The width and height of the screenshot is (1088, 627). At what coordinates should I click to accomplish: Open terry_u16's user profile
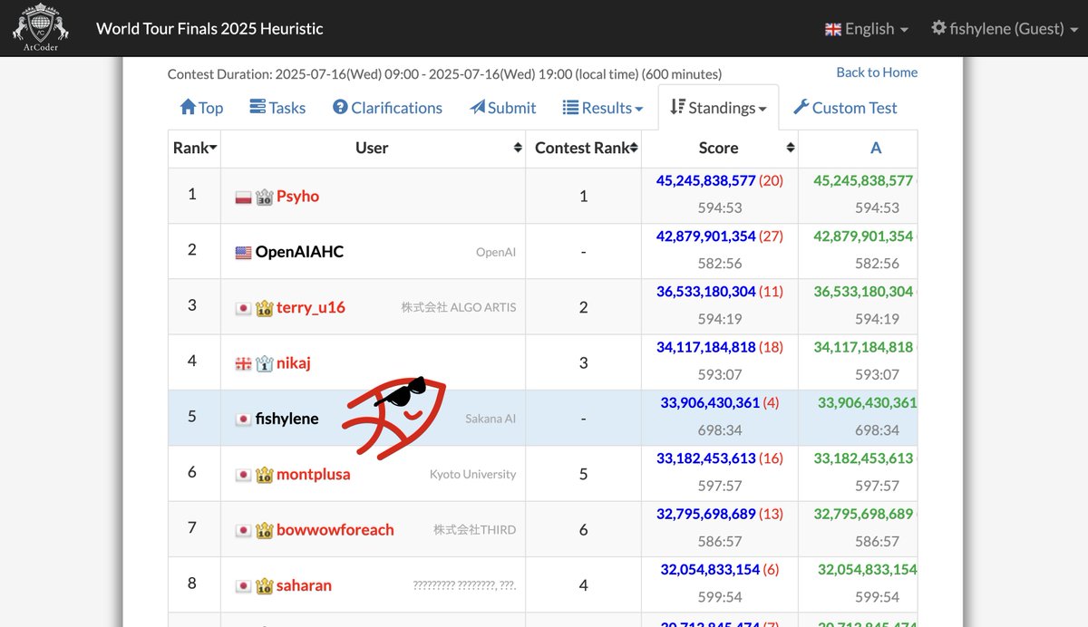pos(311,308)
